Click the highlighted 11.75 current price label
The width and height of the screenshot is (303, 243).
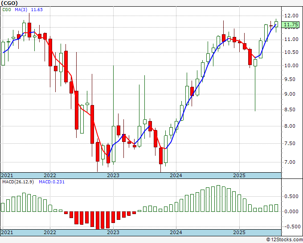click(x=291, y=25)
